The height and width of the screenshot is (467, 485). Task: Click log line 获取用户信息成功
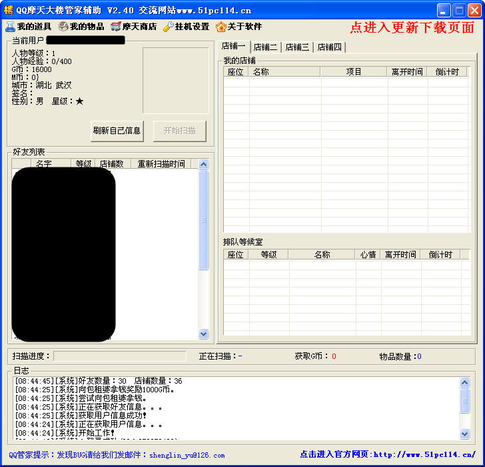[81, 416]
